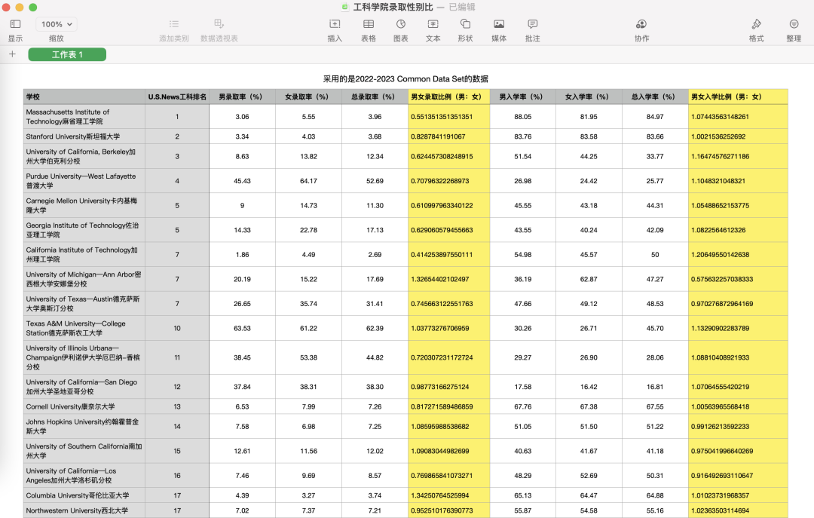The width and height of the screenshot is (814, 518).
Task: Select the University of Texas—Austin cell
Action: [84, 303]
